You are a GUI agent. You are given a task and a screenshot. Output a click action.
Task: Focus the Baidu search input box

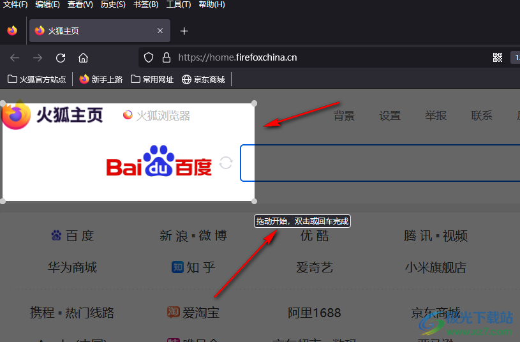pyautogui.click(x=380, y=163)
